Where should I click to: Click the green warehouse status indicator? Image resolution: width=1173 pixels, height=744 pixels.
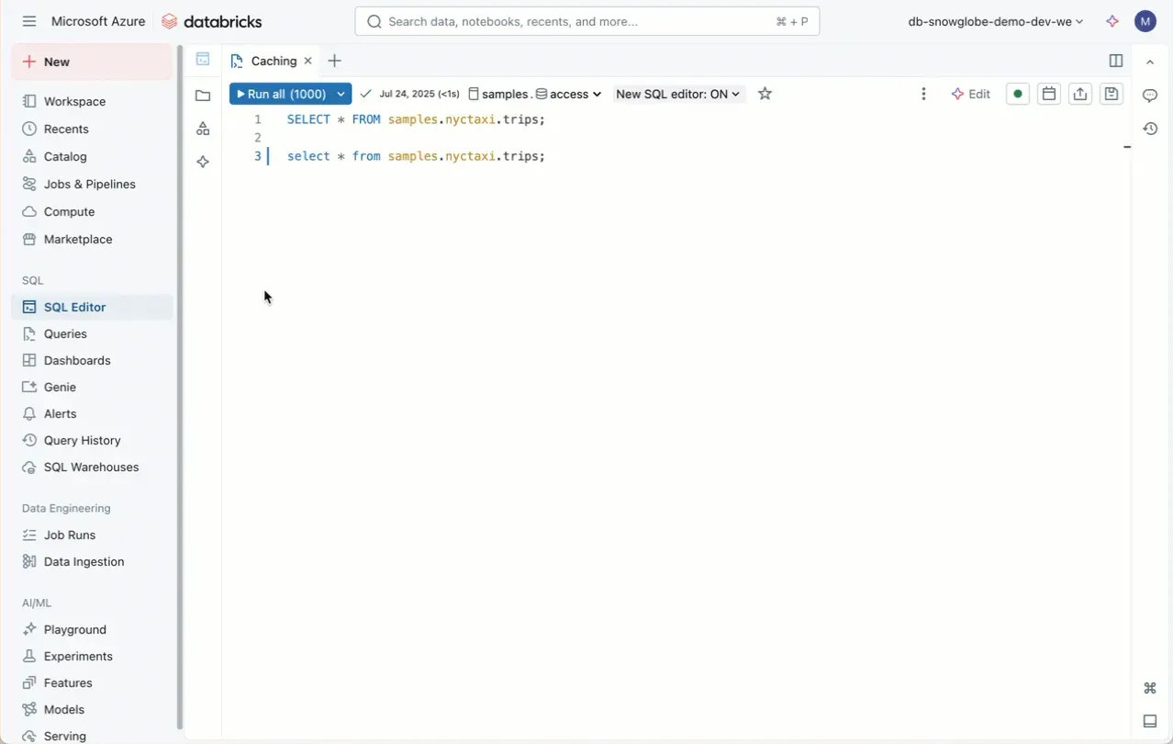(x=1018, y=94)
